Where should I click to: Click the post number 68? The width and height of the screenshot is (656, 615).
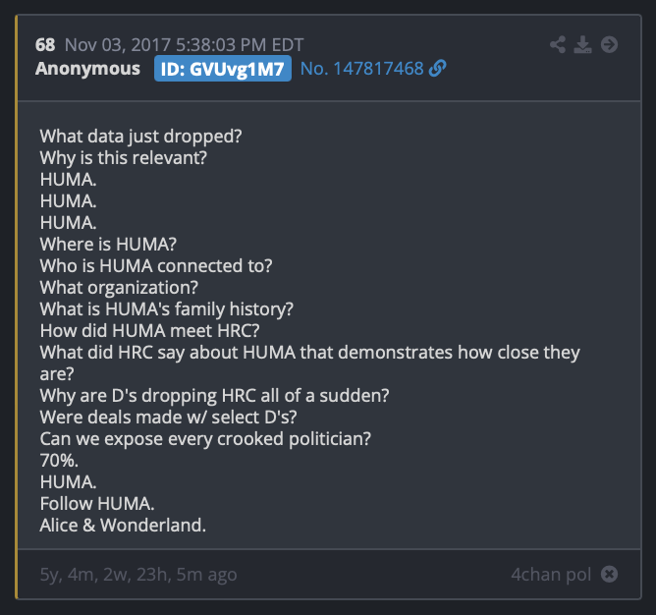tap(45, 45)
